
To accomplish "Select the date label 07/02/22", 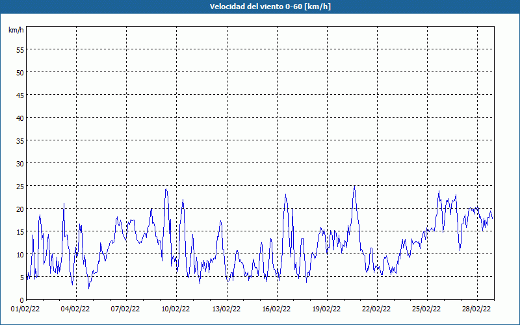I will click(125, 309).
